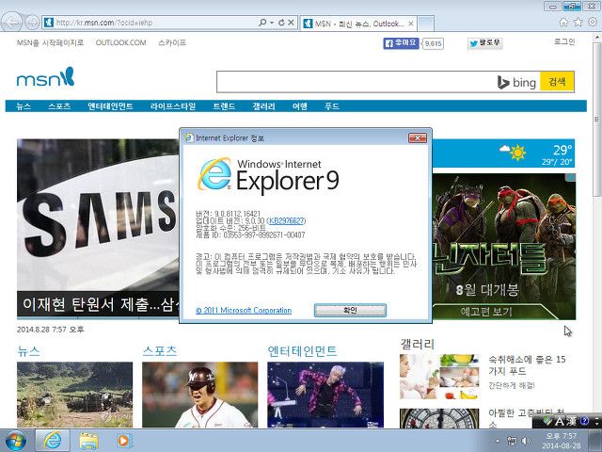Image resolution: width=602 pixels, height=452 pixels.
Task: Open the 갤러리 navigation menu item
Action: coord(263,106)
